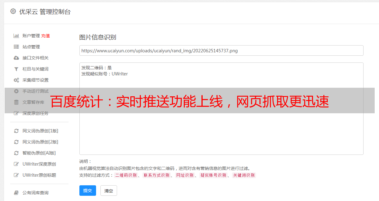Click inside the recognition results text area
The image size is (379, 201).
point(221,108)
